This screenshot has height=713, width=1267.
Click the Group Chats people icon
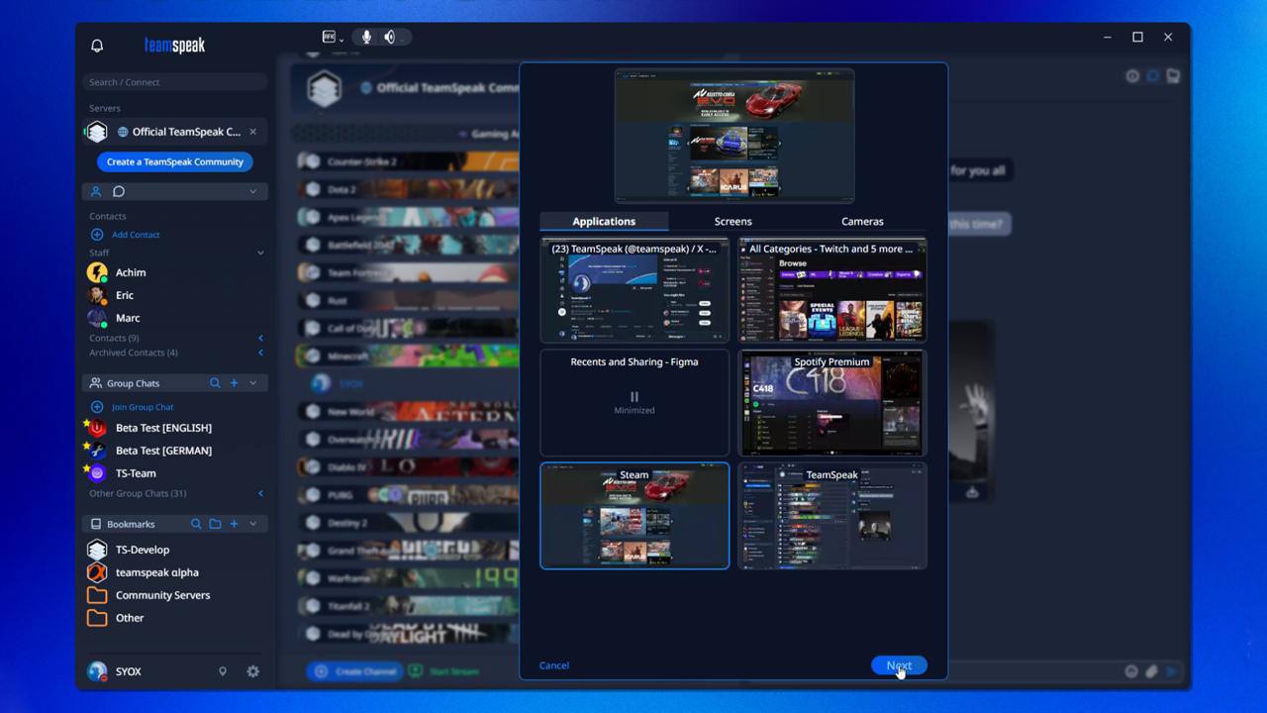pyautogui.click(x=97, y=383)
